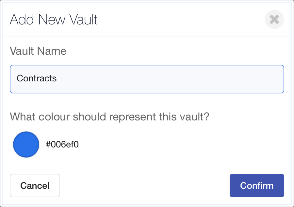Click the grey X icon
The height and width of the screenshot is (207, 294).
[x=274, y=20]
